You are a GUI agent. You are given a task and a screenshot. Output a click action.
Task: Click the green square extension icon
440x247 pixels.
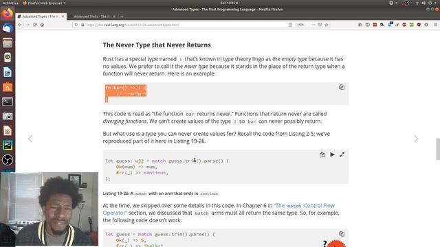(411, 25)
